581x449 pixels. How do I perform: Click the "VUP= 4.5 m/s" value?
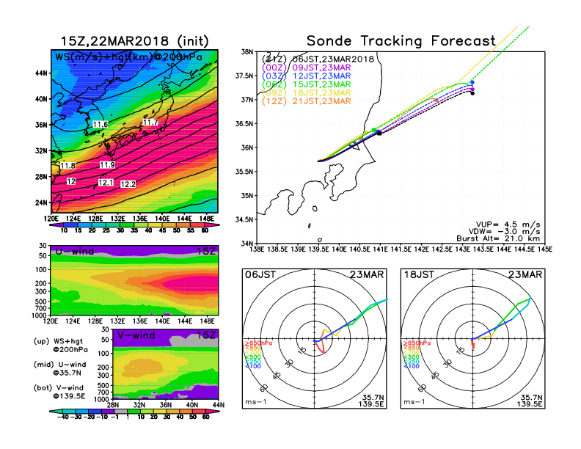tap(508, 224)
